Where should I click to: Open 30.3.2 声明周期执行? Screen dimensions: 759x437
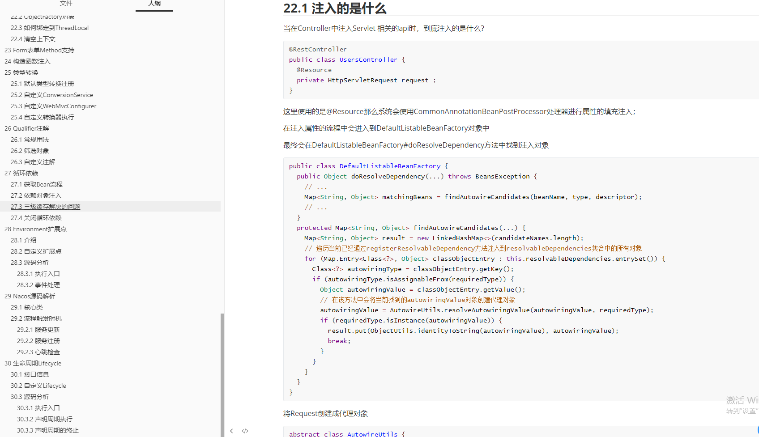click(45, 419)
